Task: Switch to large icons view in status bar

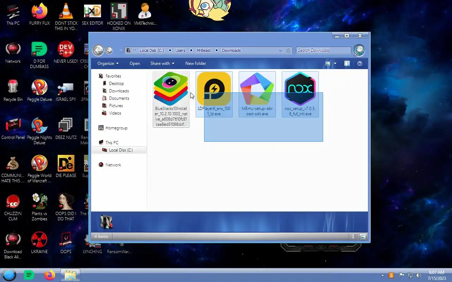Action: coord(363,237)
